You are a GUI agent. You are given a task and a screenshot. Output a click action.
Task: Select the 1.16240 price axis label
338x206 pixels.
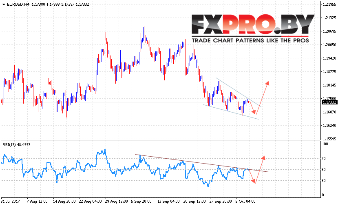click(x=329, y=125)
